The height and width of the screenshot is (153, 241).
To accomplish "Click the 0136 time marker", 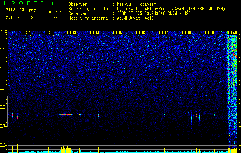I will pos(141,33).
